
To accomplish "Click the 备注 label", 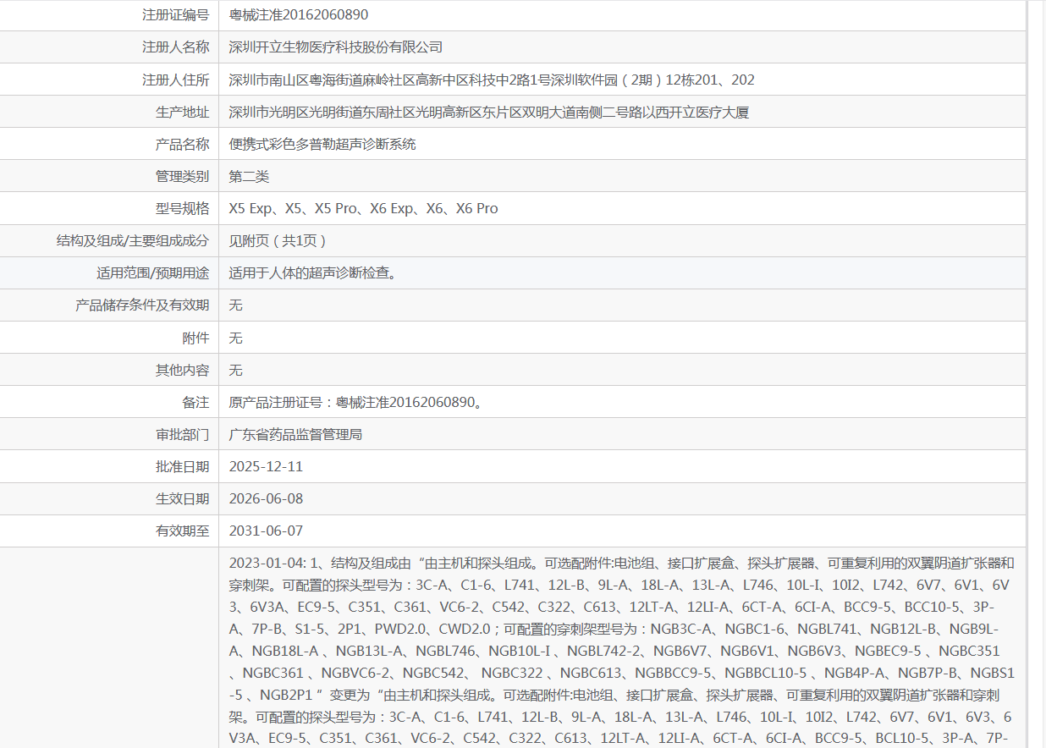I will [x=195, y=402].
